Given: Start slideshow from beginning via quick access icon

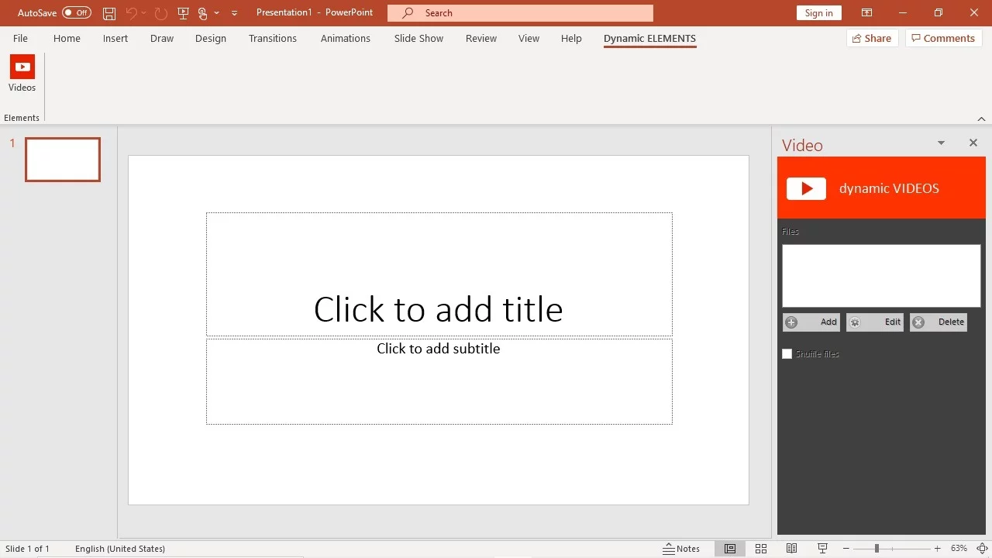Looking at the screenshot, I should 183,13.
